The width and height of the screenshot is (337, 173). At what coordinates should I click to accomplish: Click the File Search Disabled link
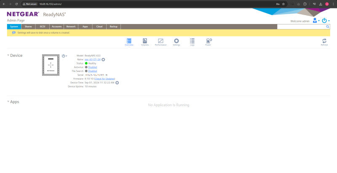(x=93, y=71)
